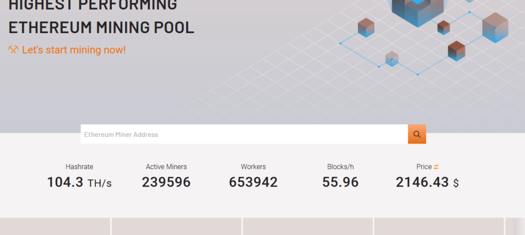525x235 pixels.
Task: Click the Hashrate label
Action: click(79, 167)
